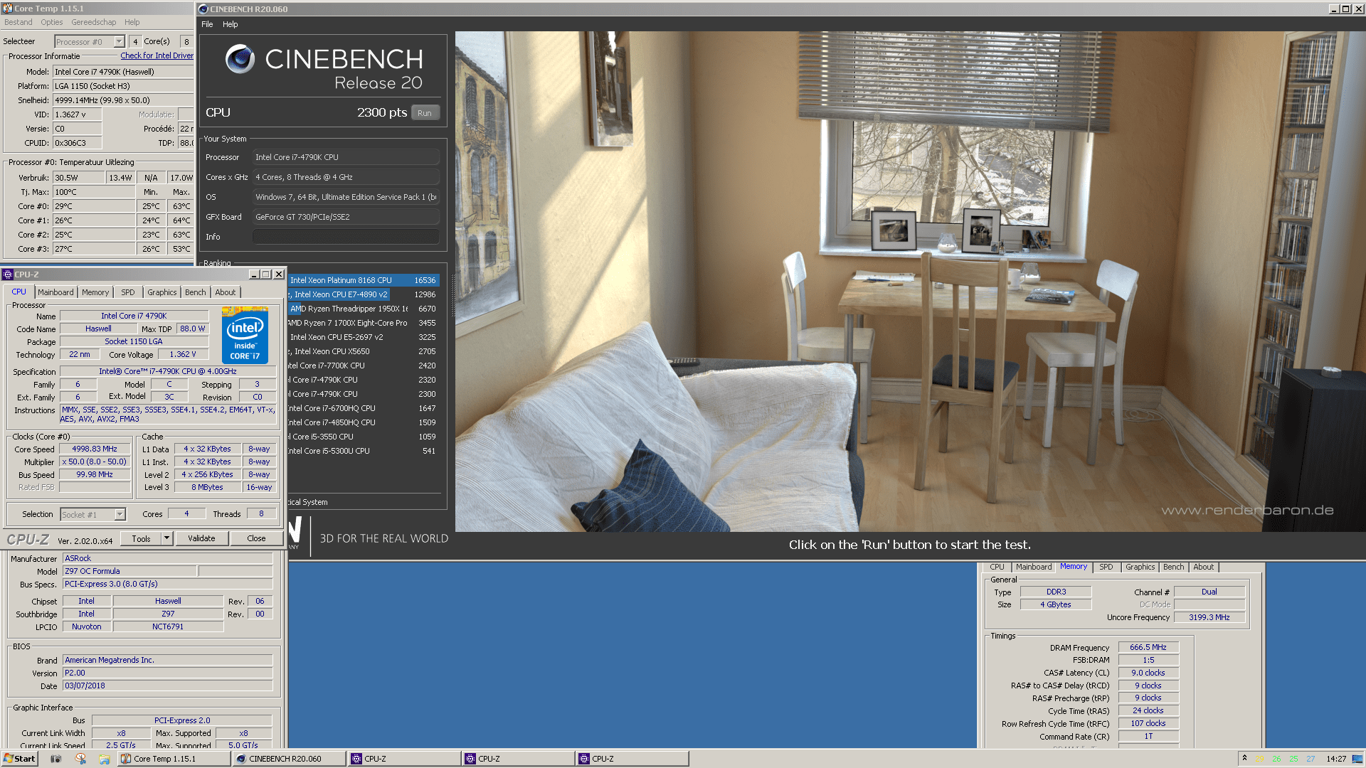Select the Intel Core i5-3550 CPU ranking row

coord(363,437)
